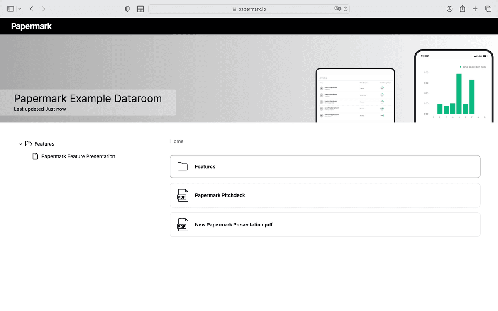
Task: Click the folder icon next to Features in sidebar
Action: coord(29,143)
